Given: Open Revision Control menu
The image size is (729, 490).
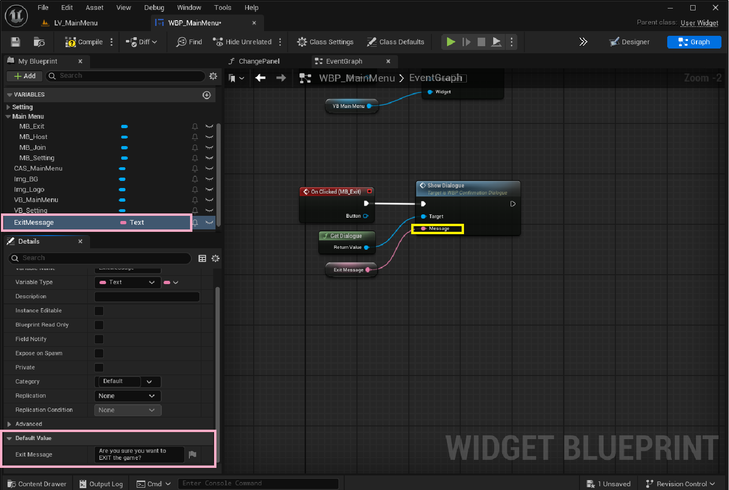Looking at the screenshot, I should pos(680,484).
